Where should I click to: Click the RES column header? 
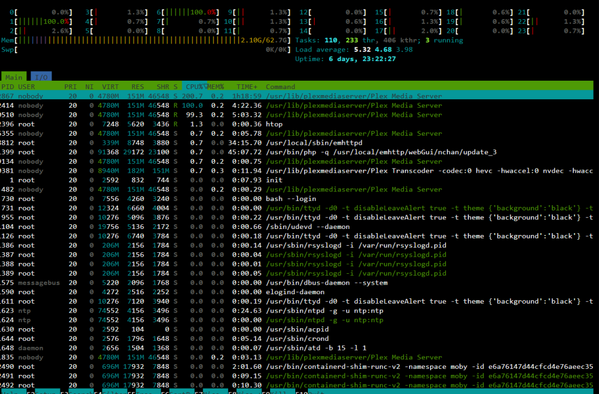(x=138, y=87)
